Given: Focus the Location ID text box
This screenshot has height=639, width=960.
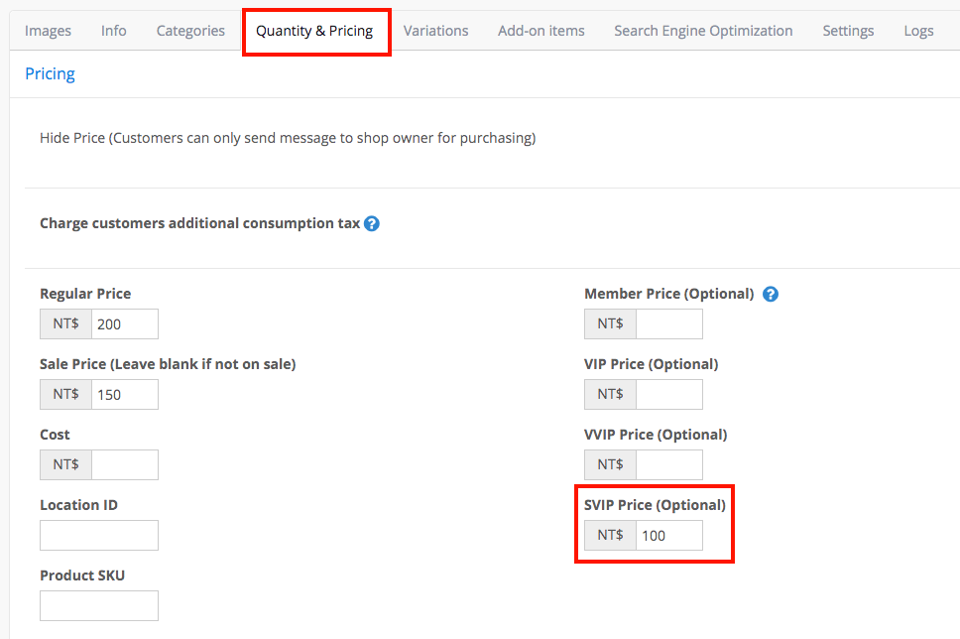Looking at the screenshot, I should pyautogui.click(x=99, y=536).
